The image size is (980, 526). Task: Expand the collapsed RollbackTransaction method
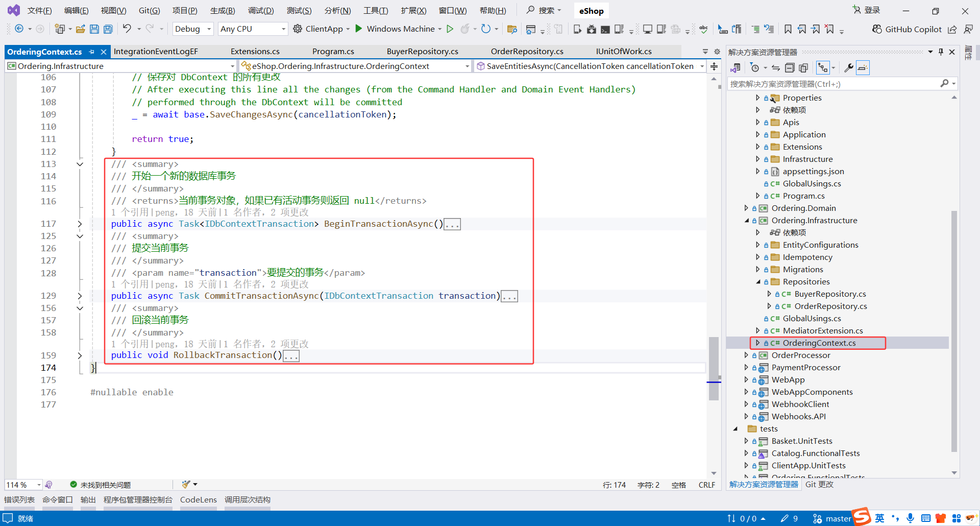[80, 355]
